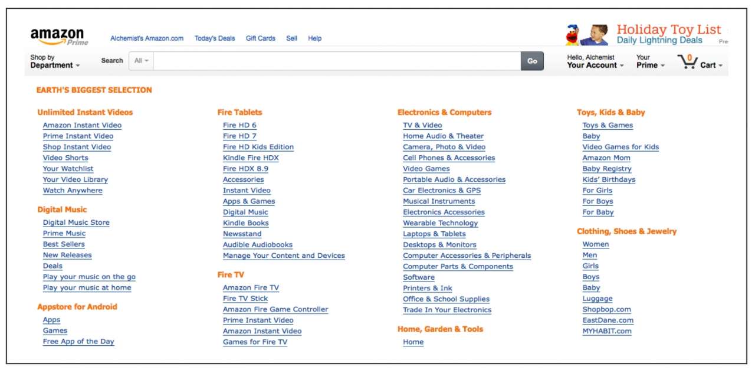The image size is (755, 370).
Task: Open Audible Audiobooks
Action: tap(258, 245)
